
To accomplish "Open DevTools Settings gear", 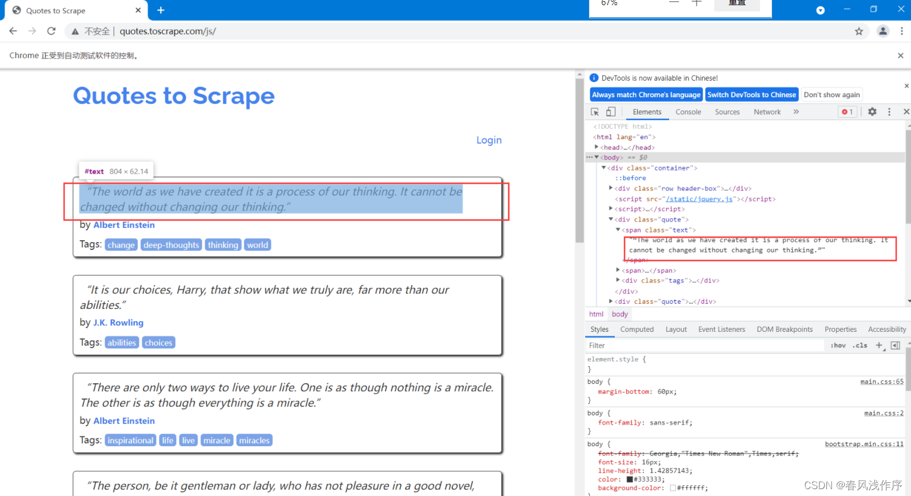I will point(872,112).
